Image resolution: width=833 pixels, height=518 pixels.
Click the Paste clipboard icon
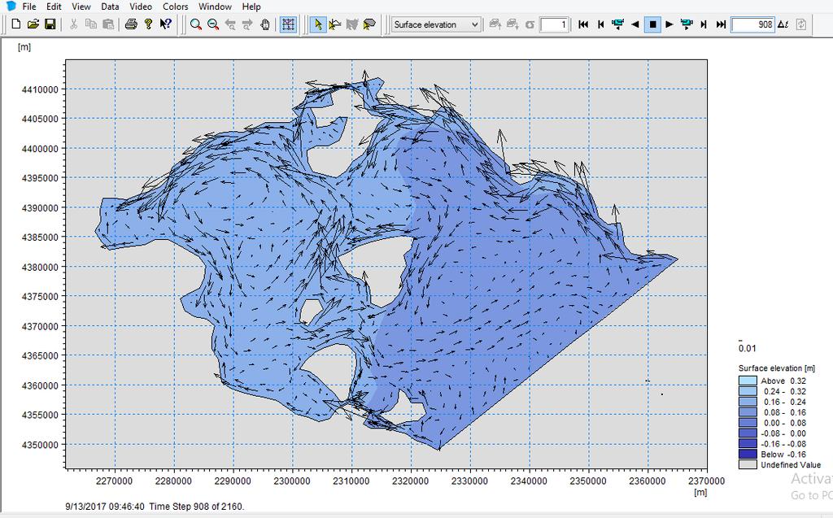tap(108, 24)
